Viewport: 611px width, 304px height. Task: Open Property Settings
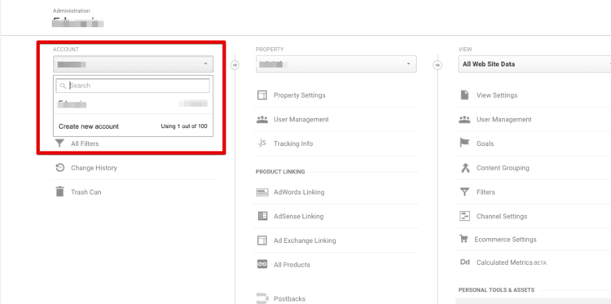299,95
